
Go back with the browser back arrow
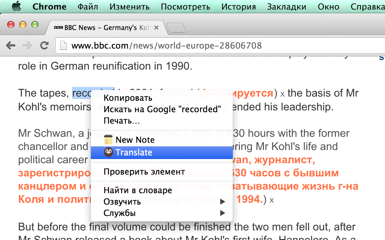(11, 46)
